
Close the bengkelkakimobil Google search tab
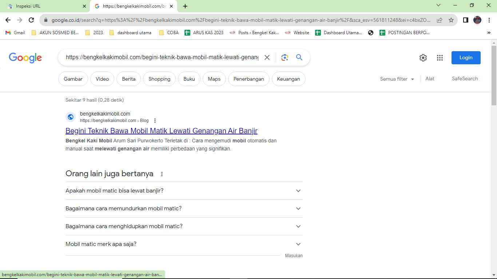pyautogui.click(x=171, y=6)
